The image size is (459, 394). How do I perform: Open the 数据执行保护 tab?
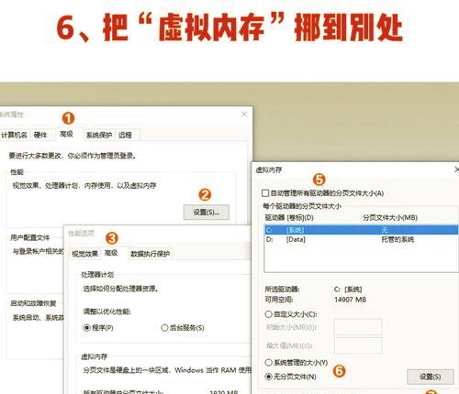coord(150,254)
